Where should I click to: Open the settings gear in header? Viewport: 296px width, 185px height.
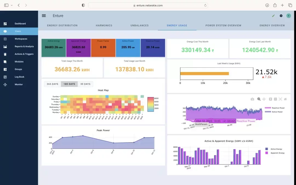pos(281,16)
